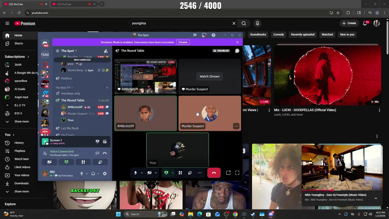Screen dimensions: 389x219
Task: Show chat for The Round Table call
Action: tap(237, 51)
